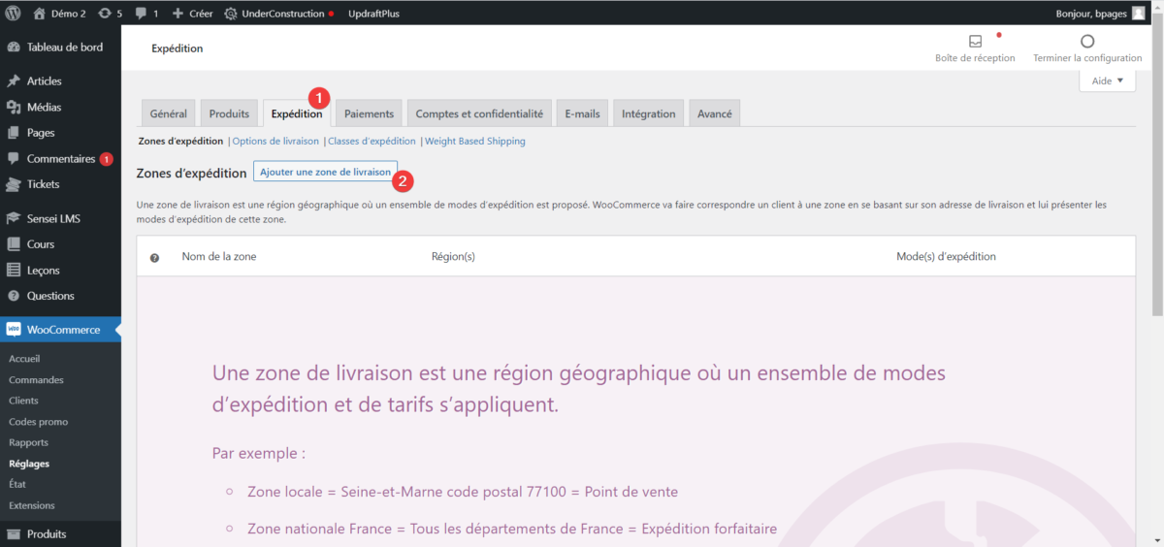Click Terminer la configuration circle icon
The width and height of the screenshot is (1164, 547).
(1087, 42)
